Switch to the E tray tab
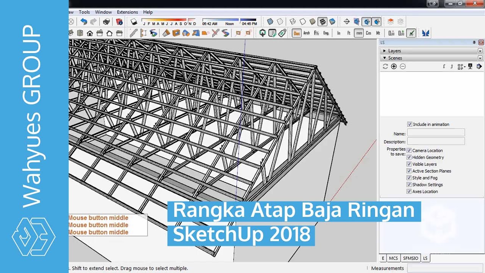Image resolution: width=485 pixels, height=273 pixels. (383, 258)
